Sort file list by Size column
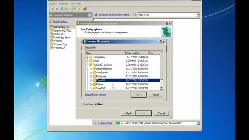This screenshot has width=249, height=140. click(x=154, y=53)
